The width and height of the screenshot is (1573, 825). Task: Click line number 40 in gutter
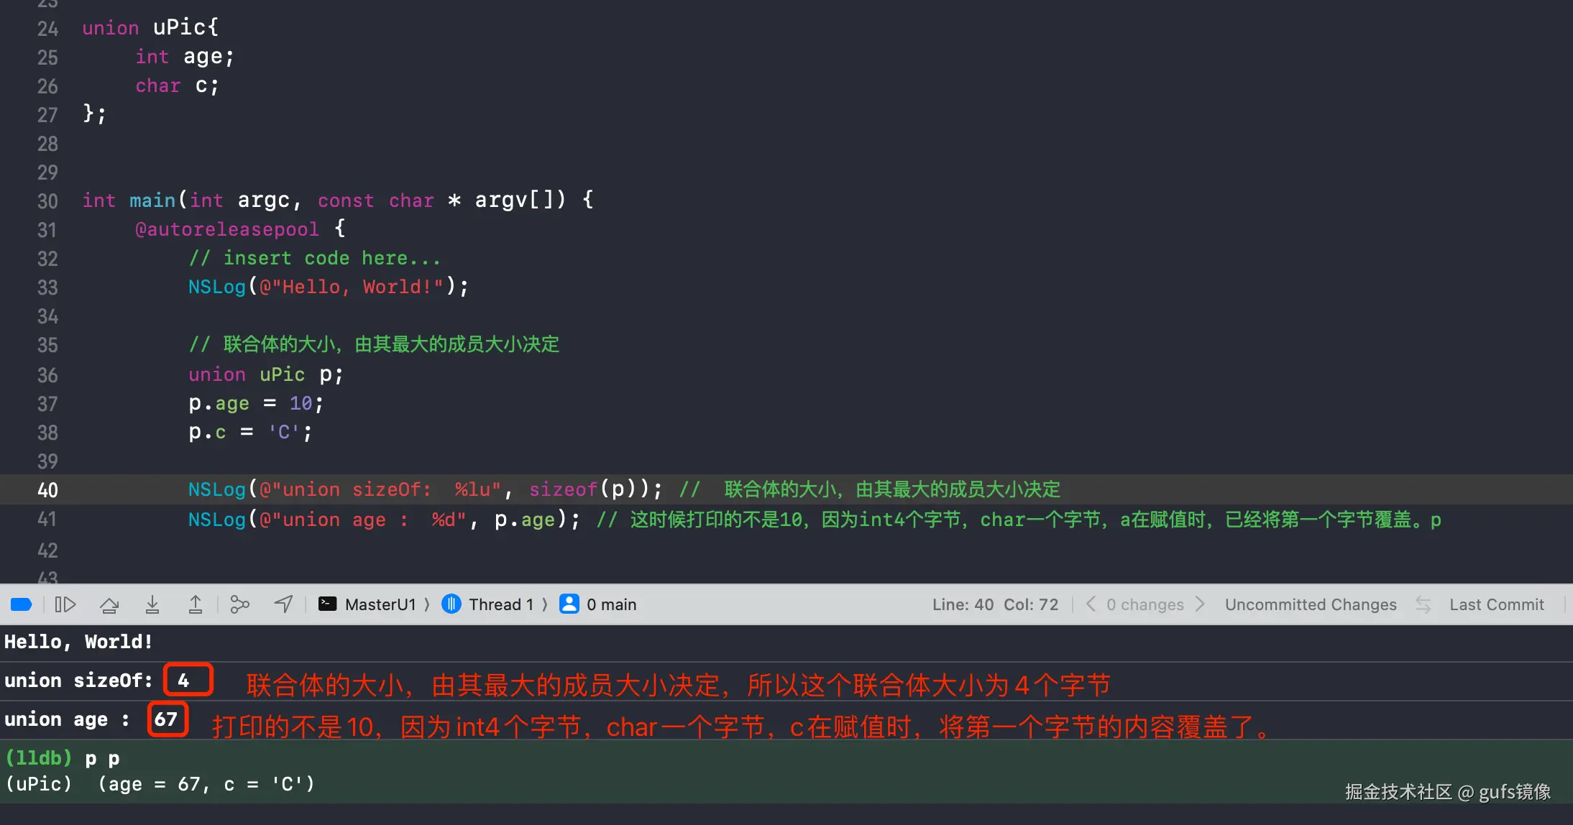(x=47, y=490)
